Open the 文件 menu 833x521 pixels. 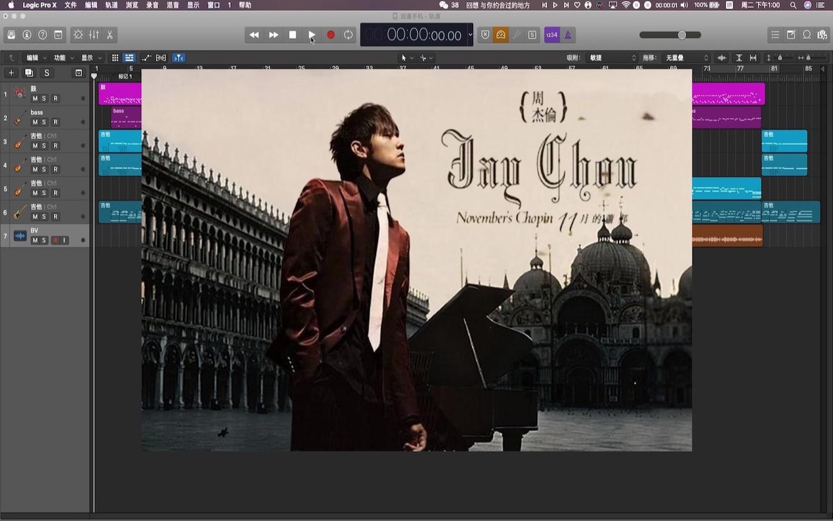71,5
